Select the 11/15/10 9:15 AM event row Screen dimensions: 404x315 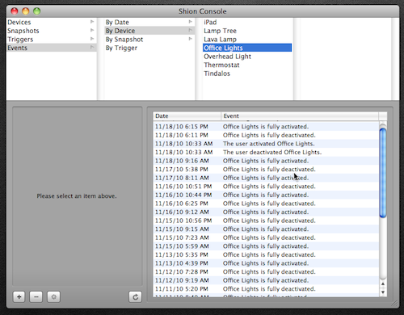click(x=266, y=229)
